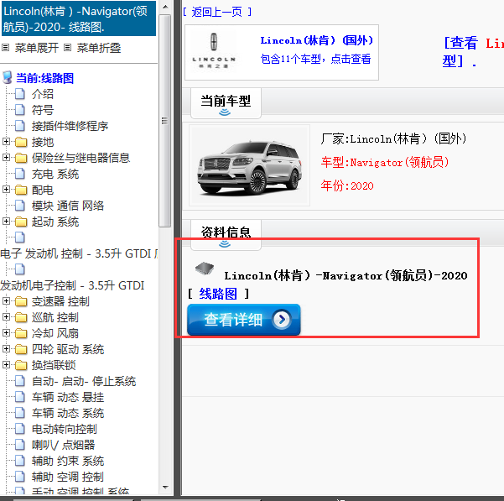Image resolution: width=504 pixels, height=501 pixels.
Task: Select 模块 通信 网络 in the tree
Action: click(68, 206)
